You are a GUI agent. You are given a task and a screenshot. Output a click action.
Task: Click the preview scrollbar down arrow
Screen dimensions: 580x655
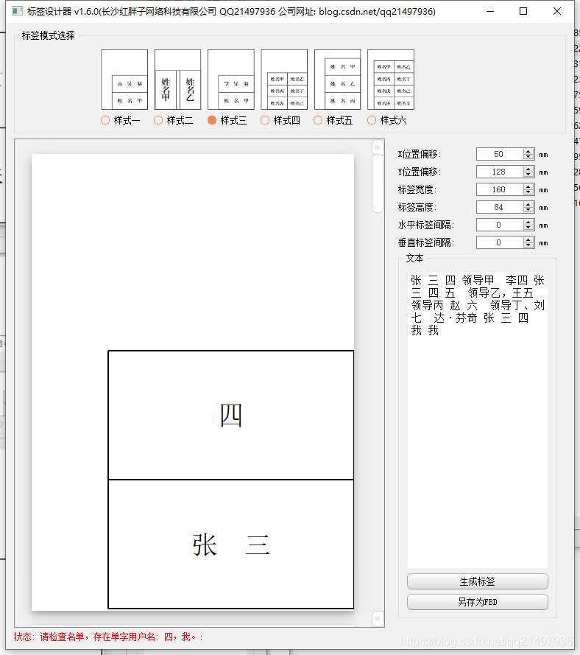coord(378,619)
